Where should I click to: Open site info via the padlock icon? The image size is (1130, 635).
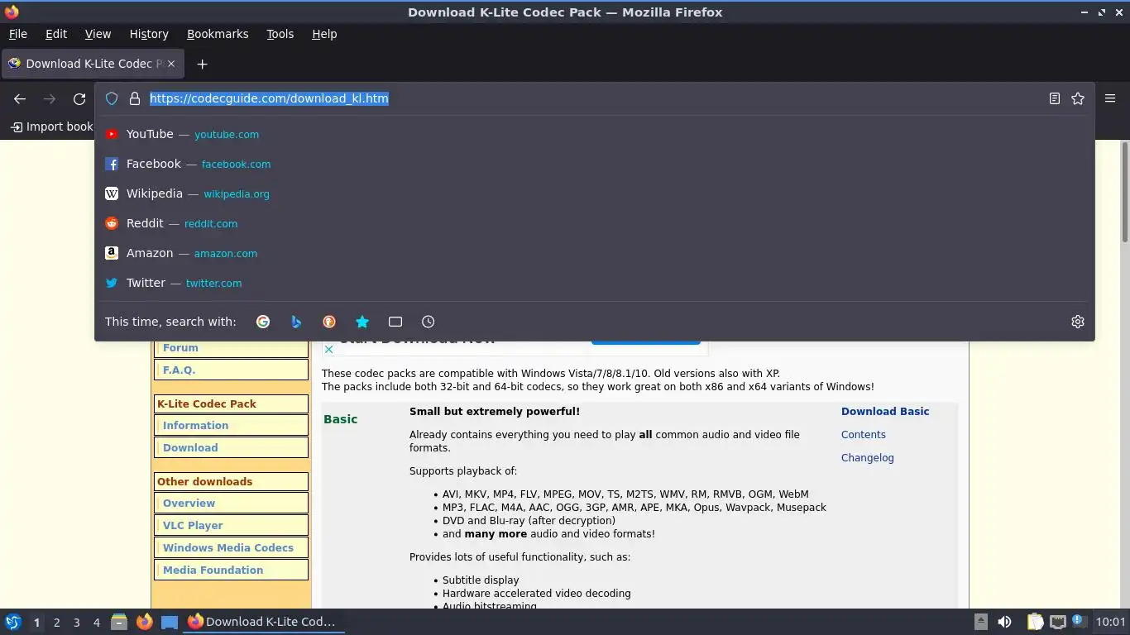coord(135,98)
